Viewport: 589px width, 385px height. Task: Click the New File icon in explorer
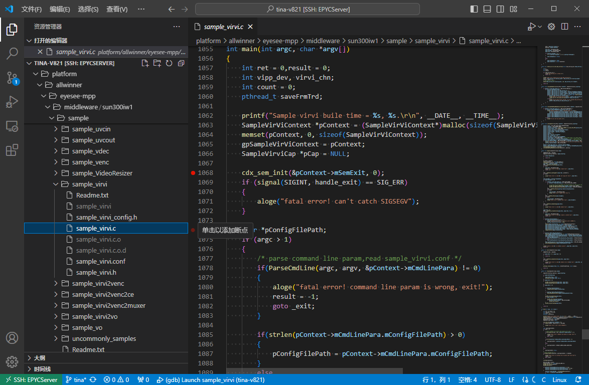coord(145,63)
